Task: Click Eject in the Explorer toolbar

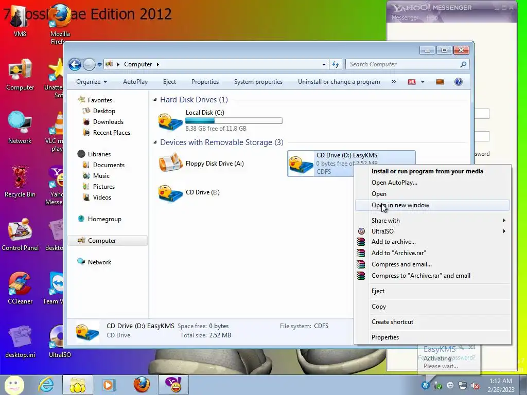Action: coord(169,82)
